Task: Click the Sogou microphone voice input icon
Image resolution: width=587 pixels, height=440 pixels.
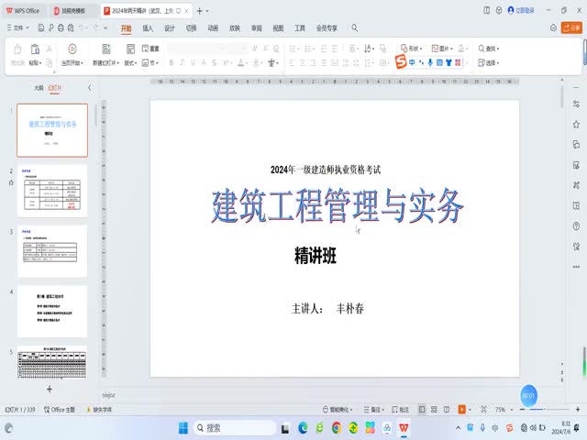Action: point(430,62)
